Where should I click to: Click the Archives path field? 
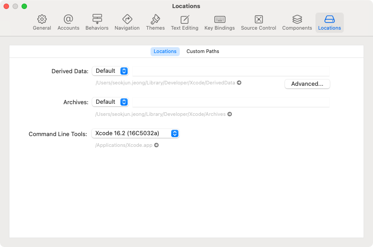(231, 102)
